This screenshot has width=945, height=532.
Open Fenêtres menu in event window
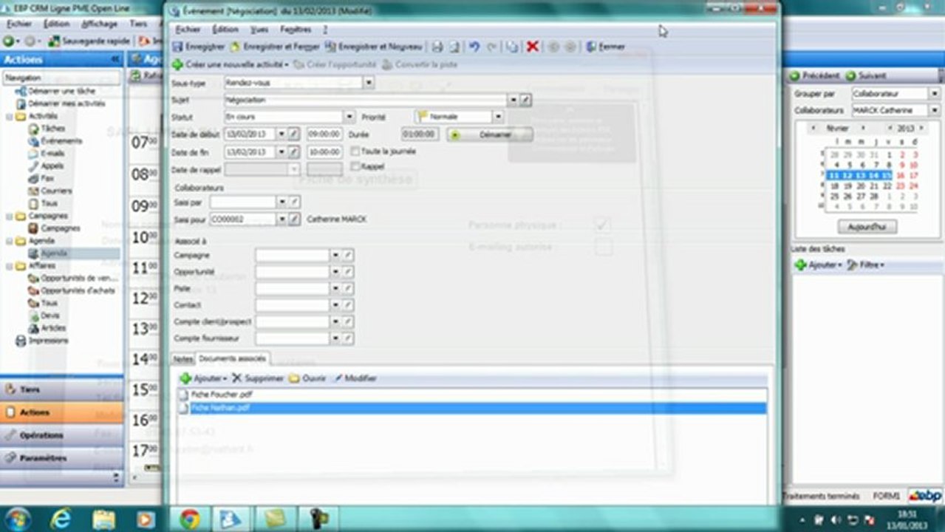click(x=296, y=30)
